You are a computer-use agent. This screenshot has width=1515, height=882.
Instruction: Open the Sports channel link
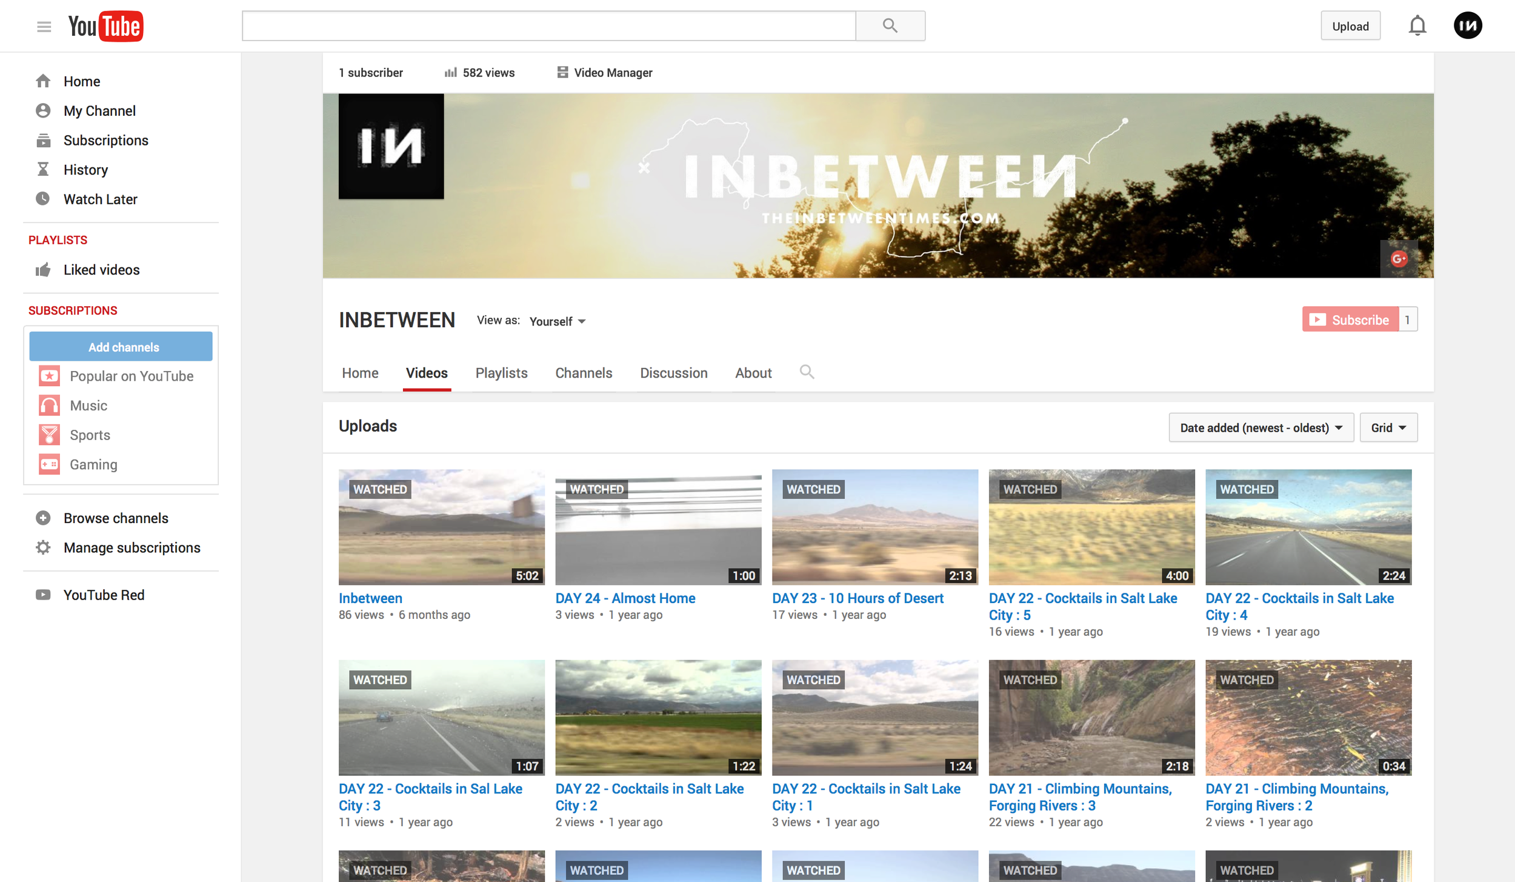point(90,435)
